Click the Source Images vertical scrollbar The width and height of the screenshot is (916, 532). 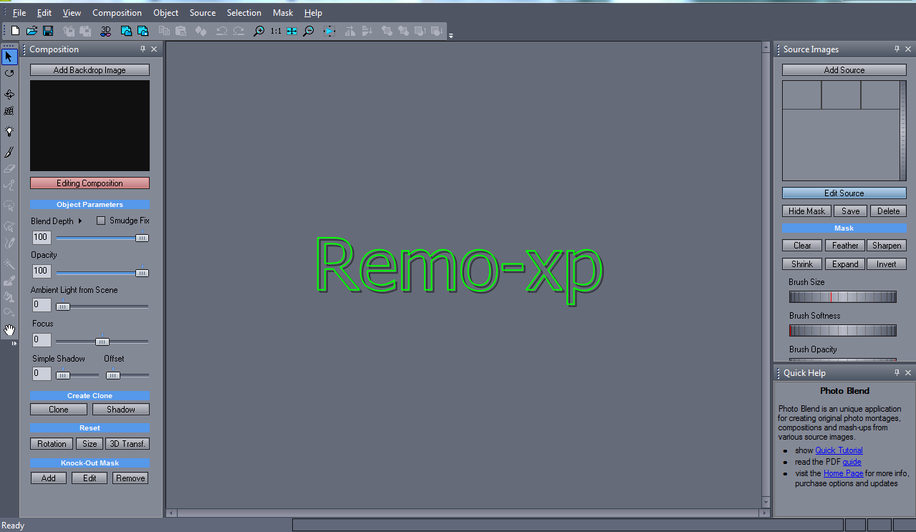pos(903,130)
